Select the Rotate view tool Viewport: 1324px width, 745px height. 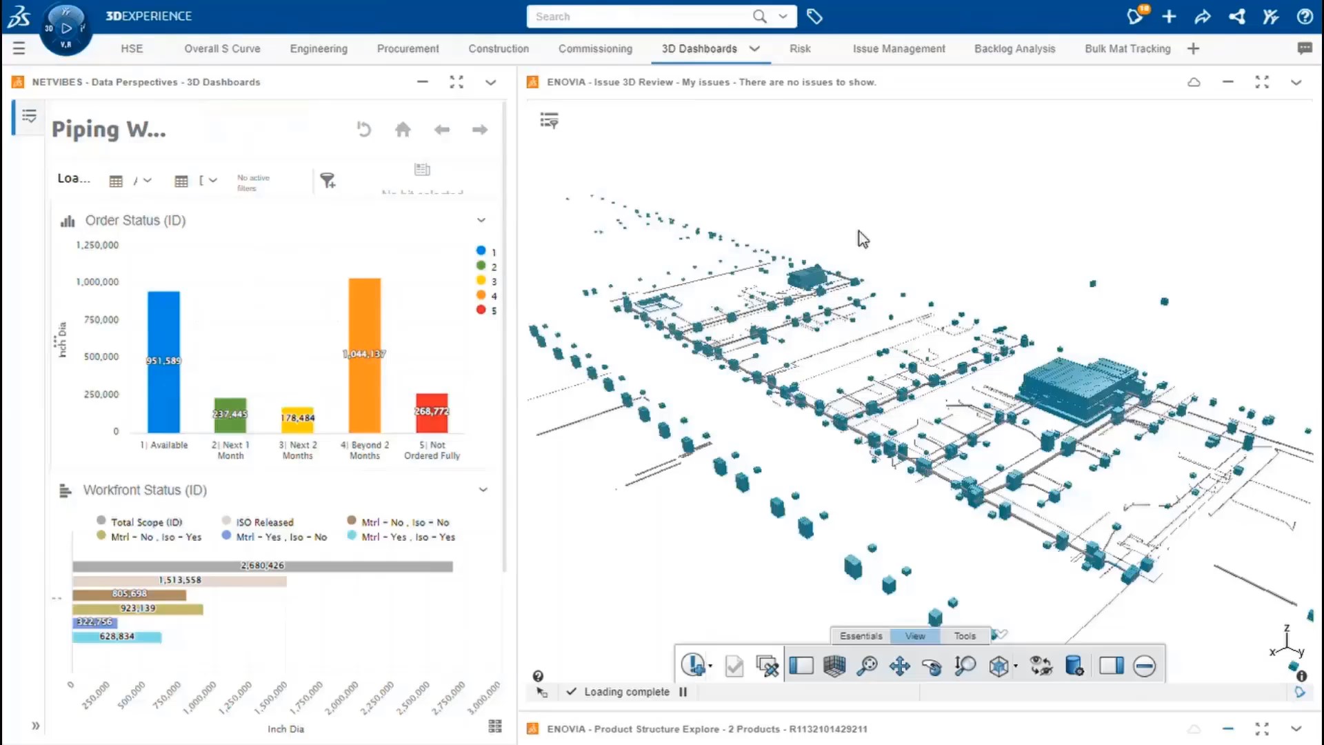pyautogui.click(x=932, y=666)
